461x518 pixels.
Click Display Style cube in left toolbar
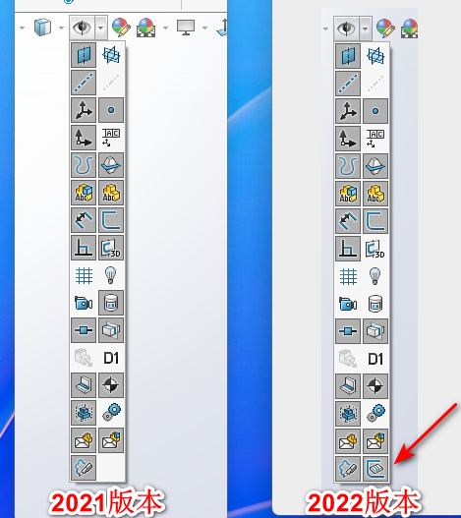click(42, 28)
